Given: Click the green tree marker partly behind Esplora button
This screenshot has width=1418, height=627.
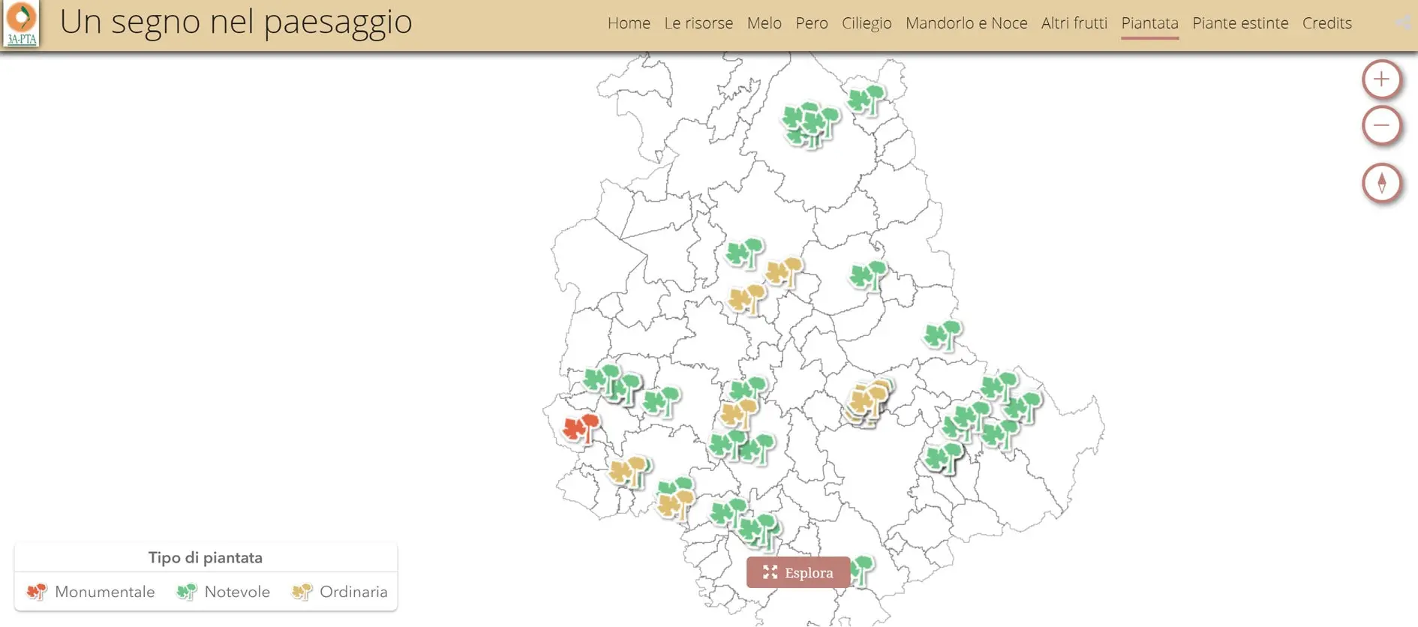Looking at the screenshot, I should [862, 570].
